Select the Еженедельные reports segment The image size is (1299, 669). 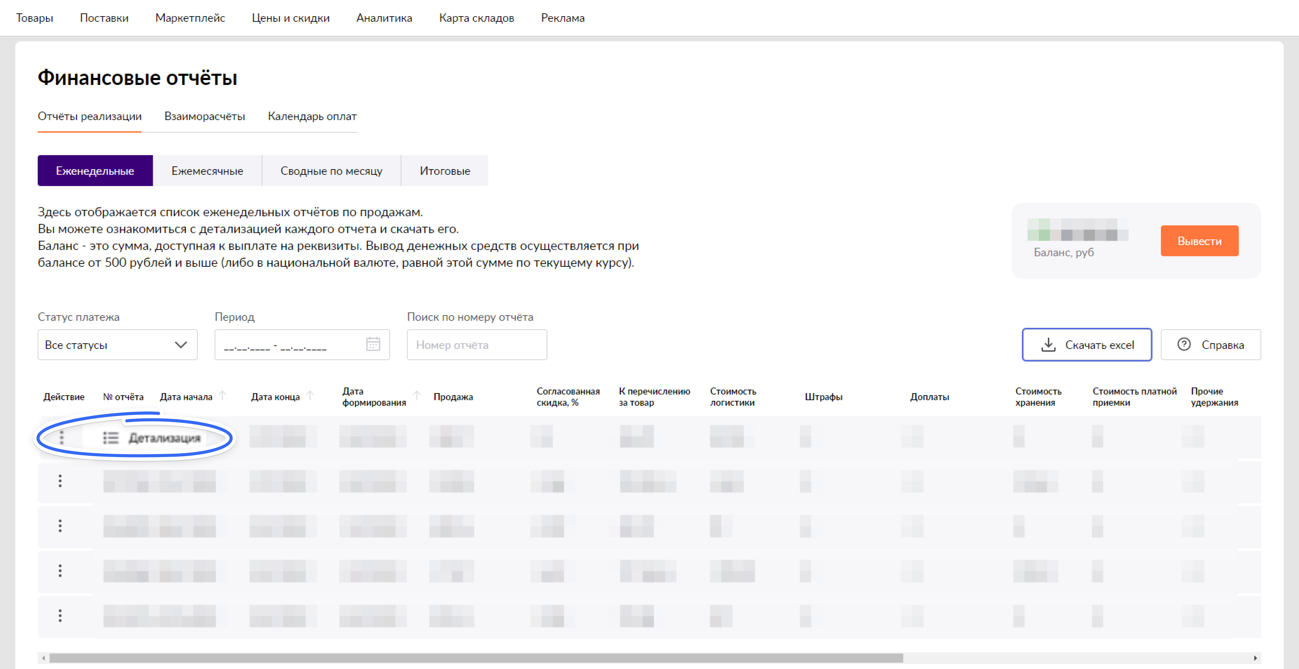pos(95,171)
